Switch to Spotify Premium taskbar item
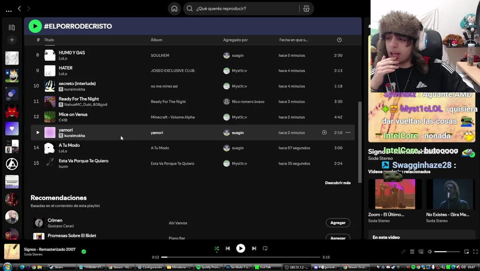 209,267
